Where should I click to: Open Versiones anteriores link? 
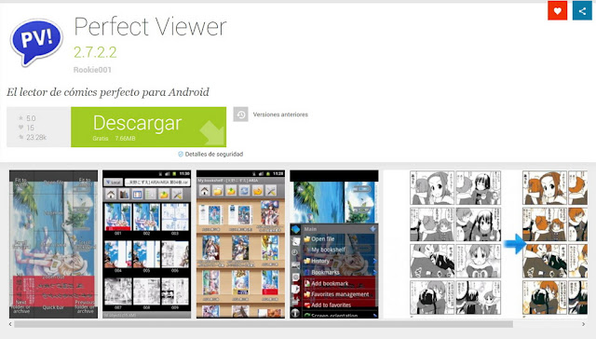tap(280, 115)
